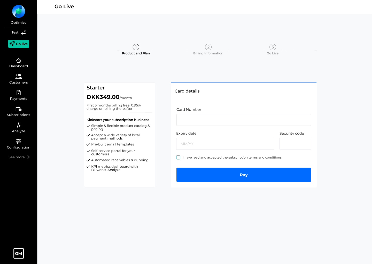Click 'Kickstart your subscription business' heading
This screenshot has height=264, width=372.
coord(118,120)
